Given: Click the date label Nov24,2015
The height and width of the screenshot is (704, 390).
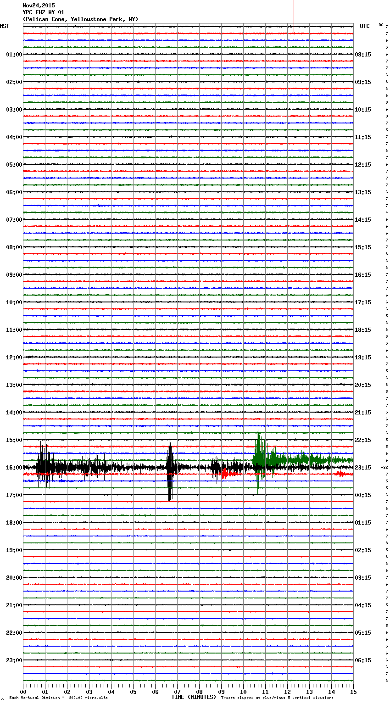Looking at the screenshot, I should tap(39, 6).
